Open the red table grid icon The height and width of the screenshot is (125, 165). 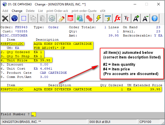70,18
